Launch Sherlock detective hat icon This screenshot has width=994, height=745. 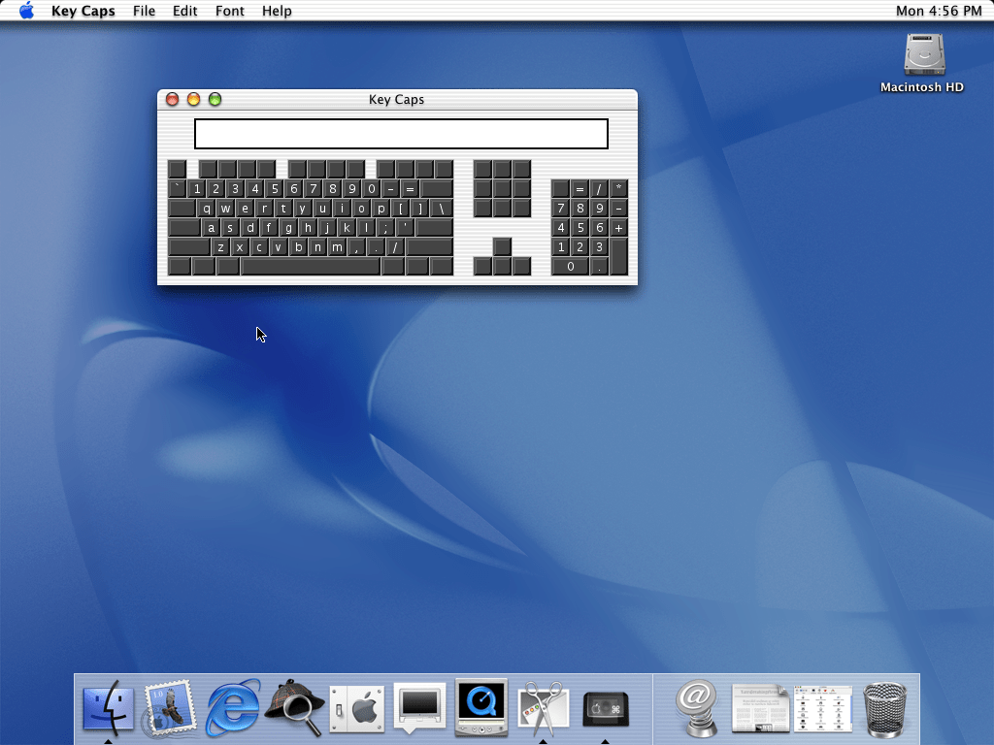click(294, 709)
